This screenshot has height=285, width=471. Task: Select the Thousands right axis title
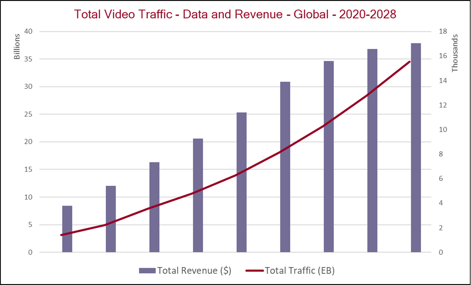point(455,53)
